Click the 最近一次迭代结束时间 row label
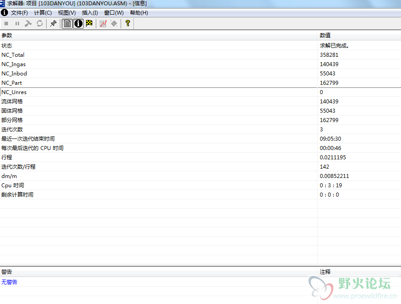 click(x=28, y=139)
